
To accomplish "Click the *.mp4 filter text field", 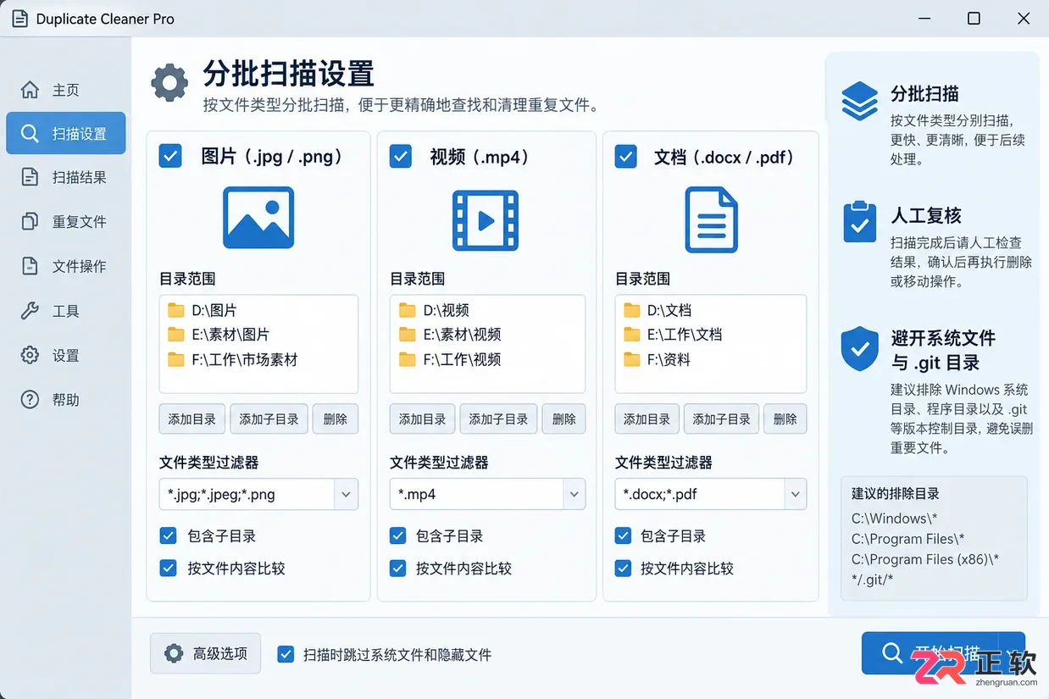I will (476, 494).
